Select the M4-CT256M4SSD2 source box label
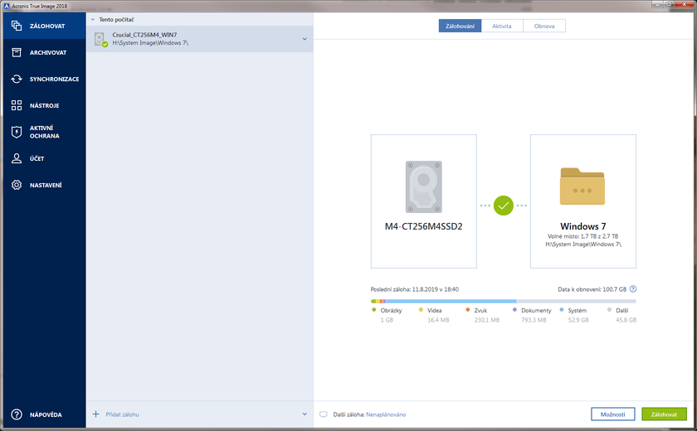Image resolution: width=697 pixels, height=431 pixels. 424,226
